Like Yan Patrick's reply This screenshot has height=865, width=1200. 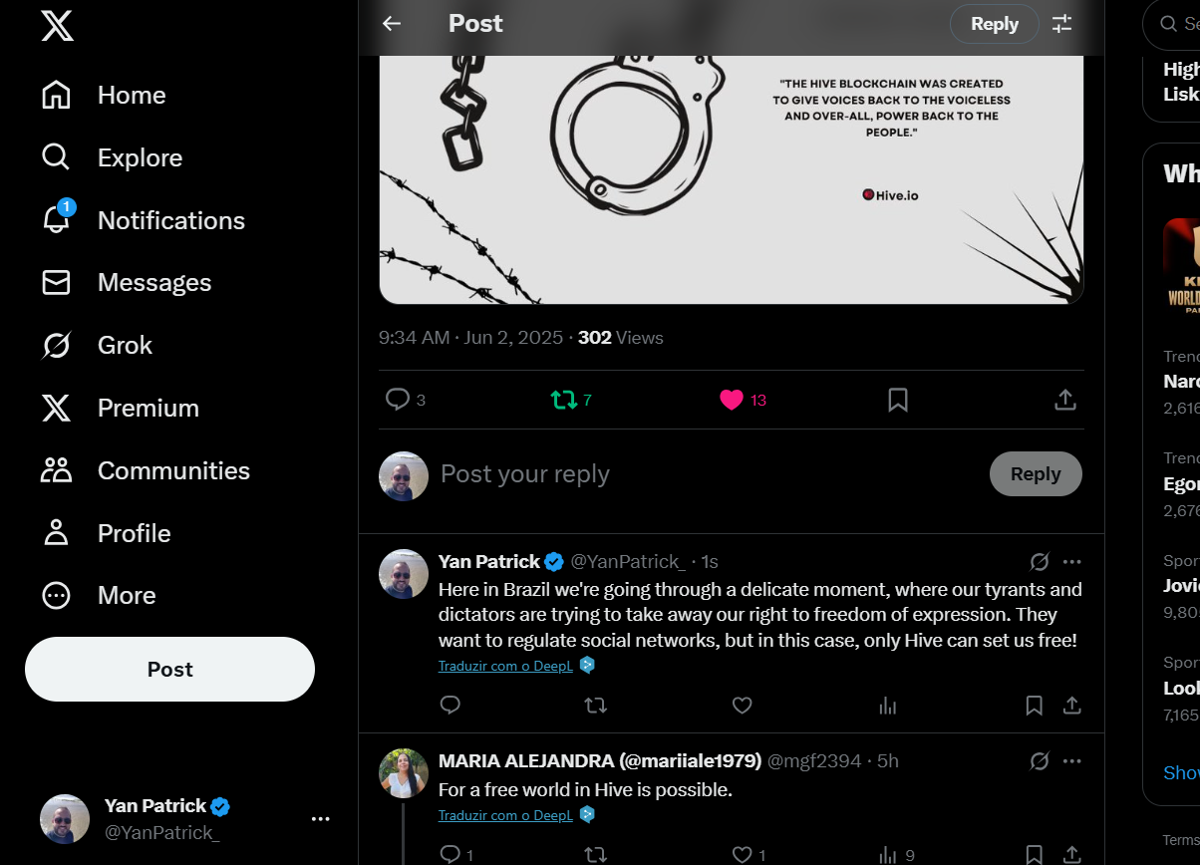point(742,706)
